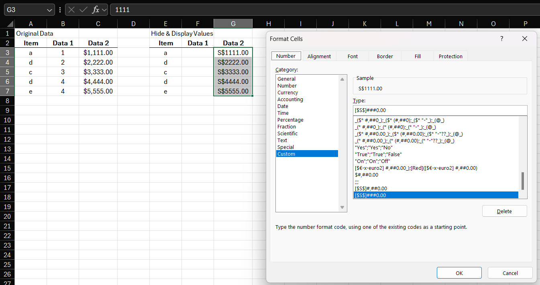Click cell containing $5,555.00
This screenshot has height=285, width=540.
pos(98,91)
